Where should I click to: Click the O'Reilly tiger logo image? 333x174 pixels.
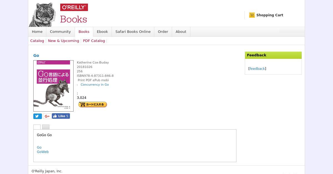(x=43, y=14)
